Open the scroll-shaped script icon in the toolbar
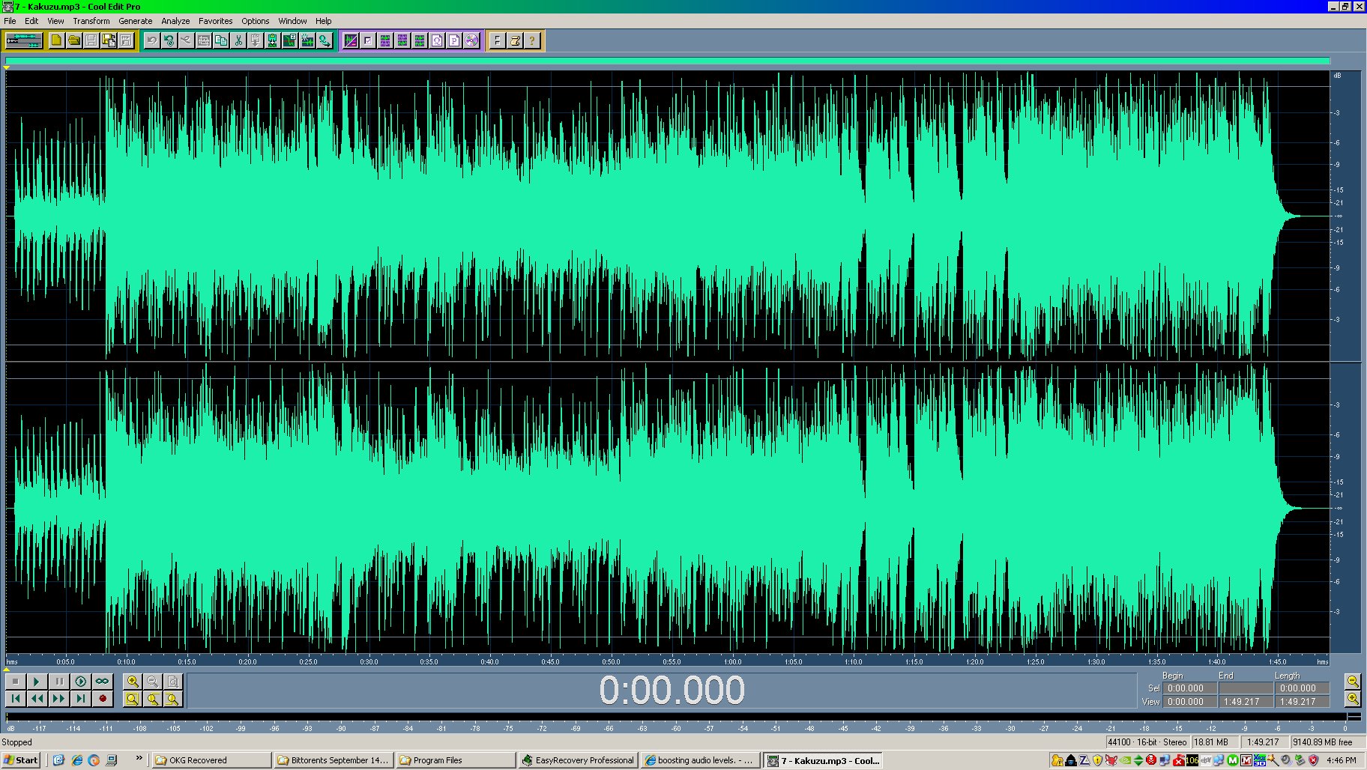Viewport: 1367px width, 770px height. pyautogui.click(x=515, y=40)
